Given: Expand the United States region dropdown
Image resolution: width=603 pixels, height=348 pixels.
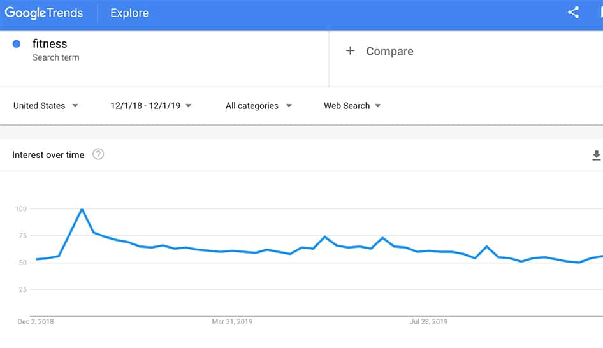Looking at the screenshot, I should tap(46, 106).
